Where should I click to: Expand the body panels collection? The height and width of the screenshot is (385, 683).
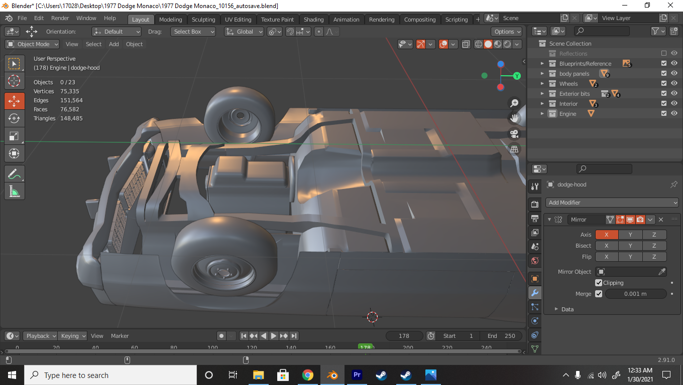pos(542,74)
